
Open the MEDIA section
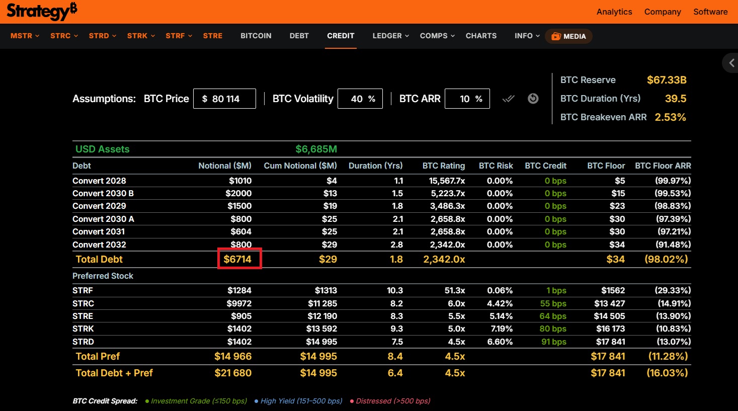tap(568, 36)
